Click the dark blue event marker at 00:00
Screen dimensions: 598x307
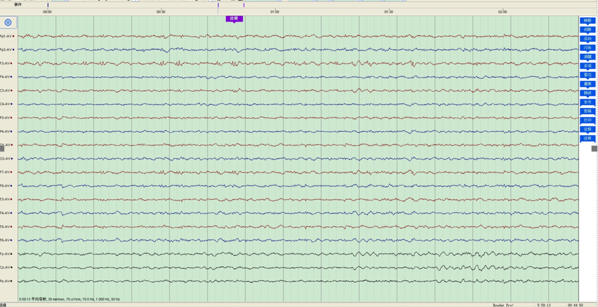pos(48,5)
